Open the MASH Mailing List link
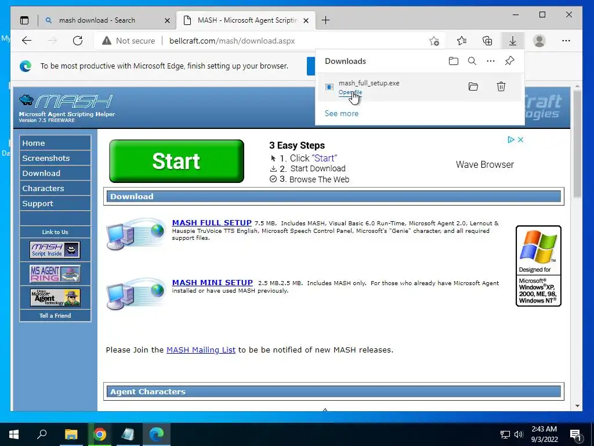This screenshot has height=446, width=594. point(201,350)
